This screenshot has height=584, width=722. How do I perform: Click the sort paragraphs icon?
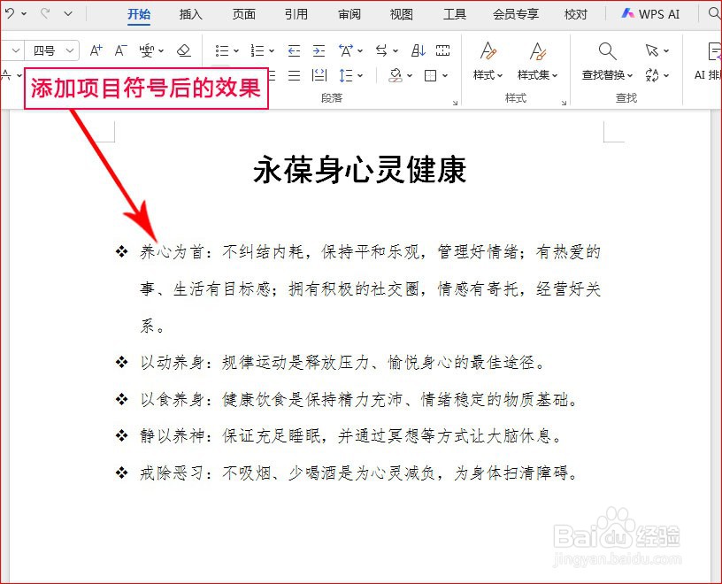tap(416, 50)
